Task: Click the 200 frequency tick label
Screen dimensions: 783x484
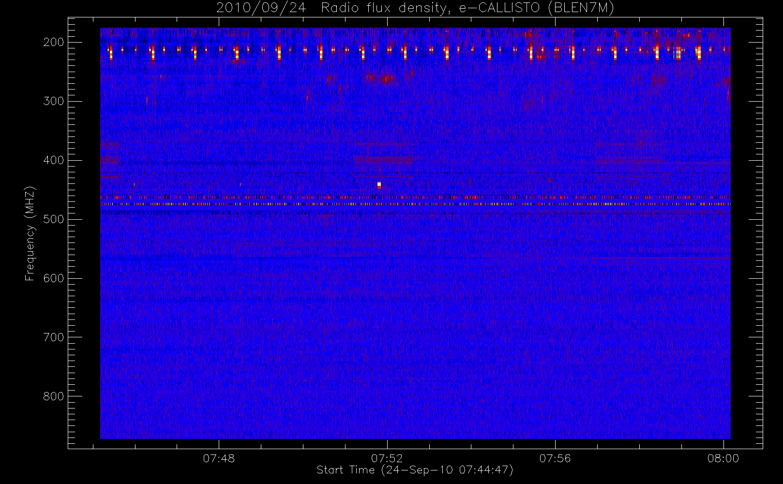Action: (x=54, y=42)
